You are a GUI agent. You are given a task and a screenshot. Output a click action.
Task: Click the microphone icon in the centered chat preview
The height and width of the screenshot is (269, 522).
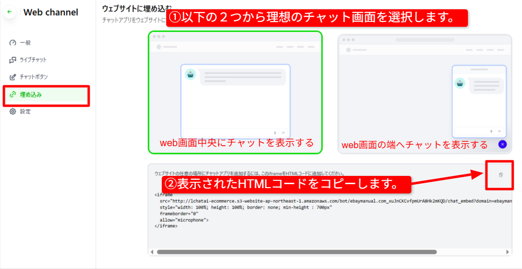pos(275,132)
